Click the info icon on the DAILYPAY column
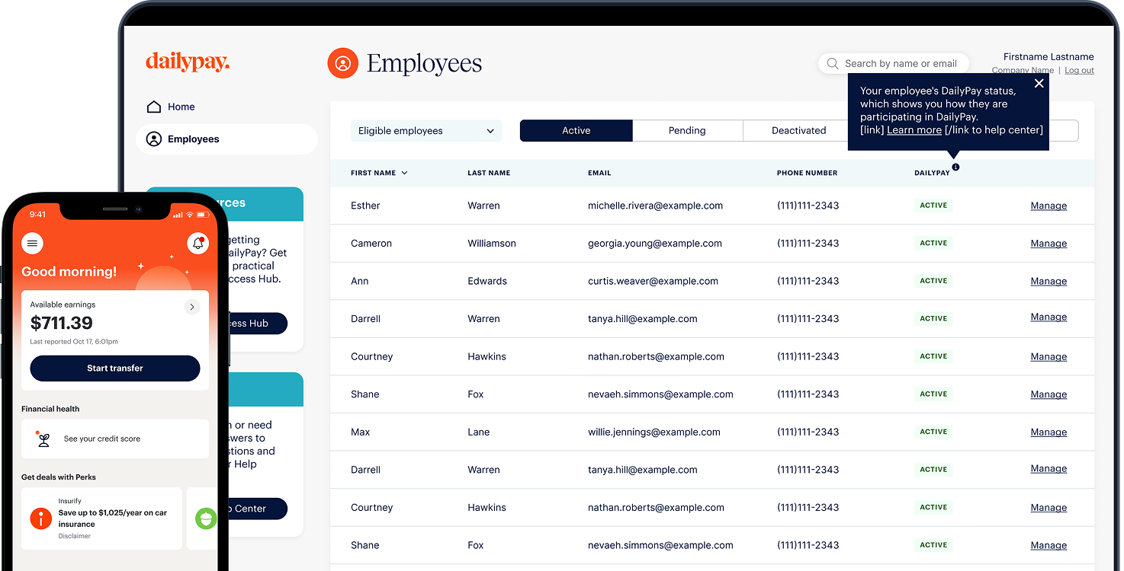 coord(955,167)
